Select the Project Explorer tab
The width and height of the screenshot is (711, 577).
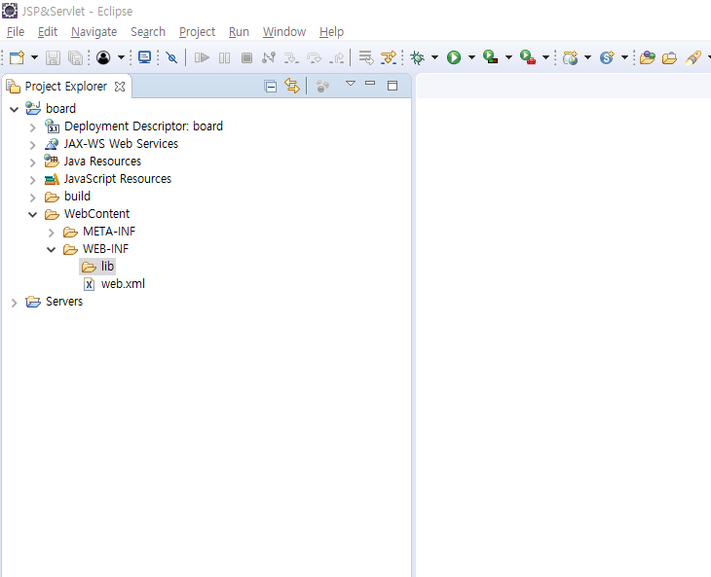66,86
